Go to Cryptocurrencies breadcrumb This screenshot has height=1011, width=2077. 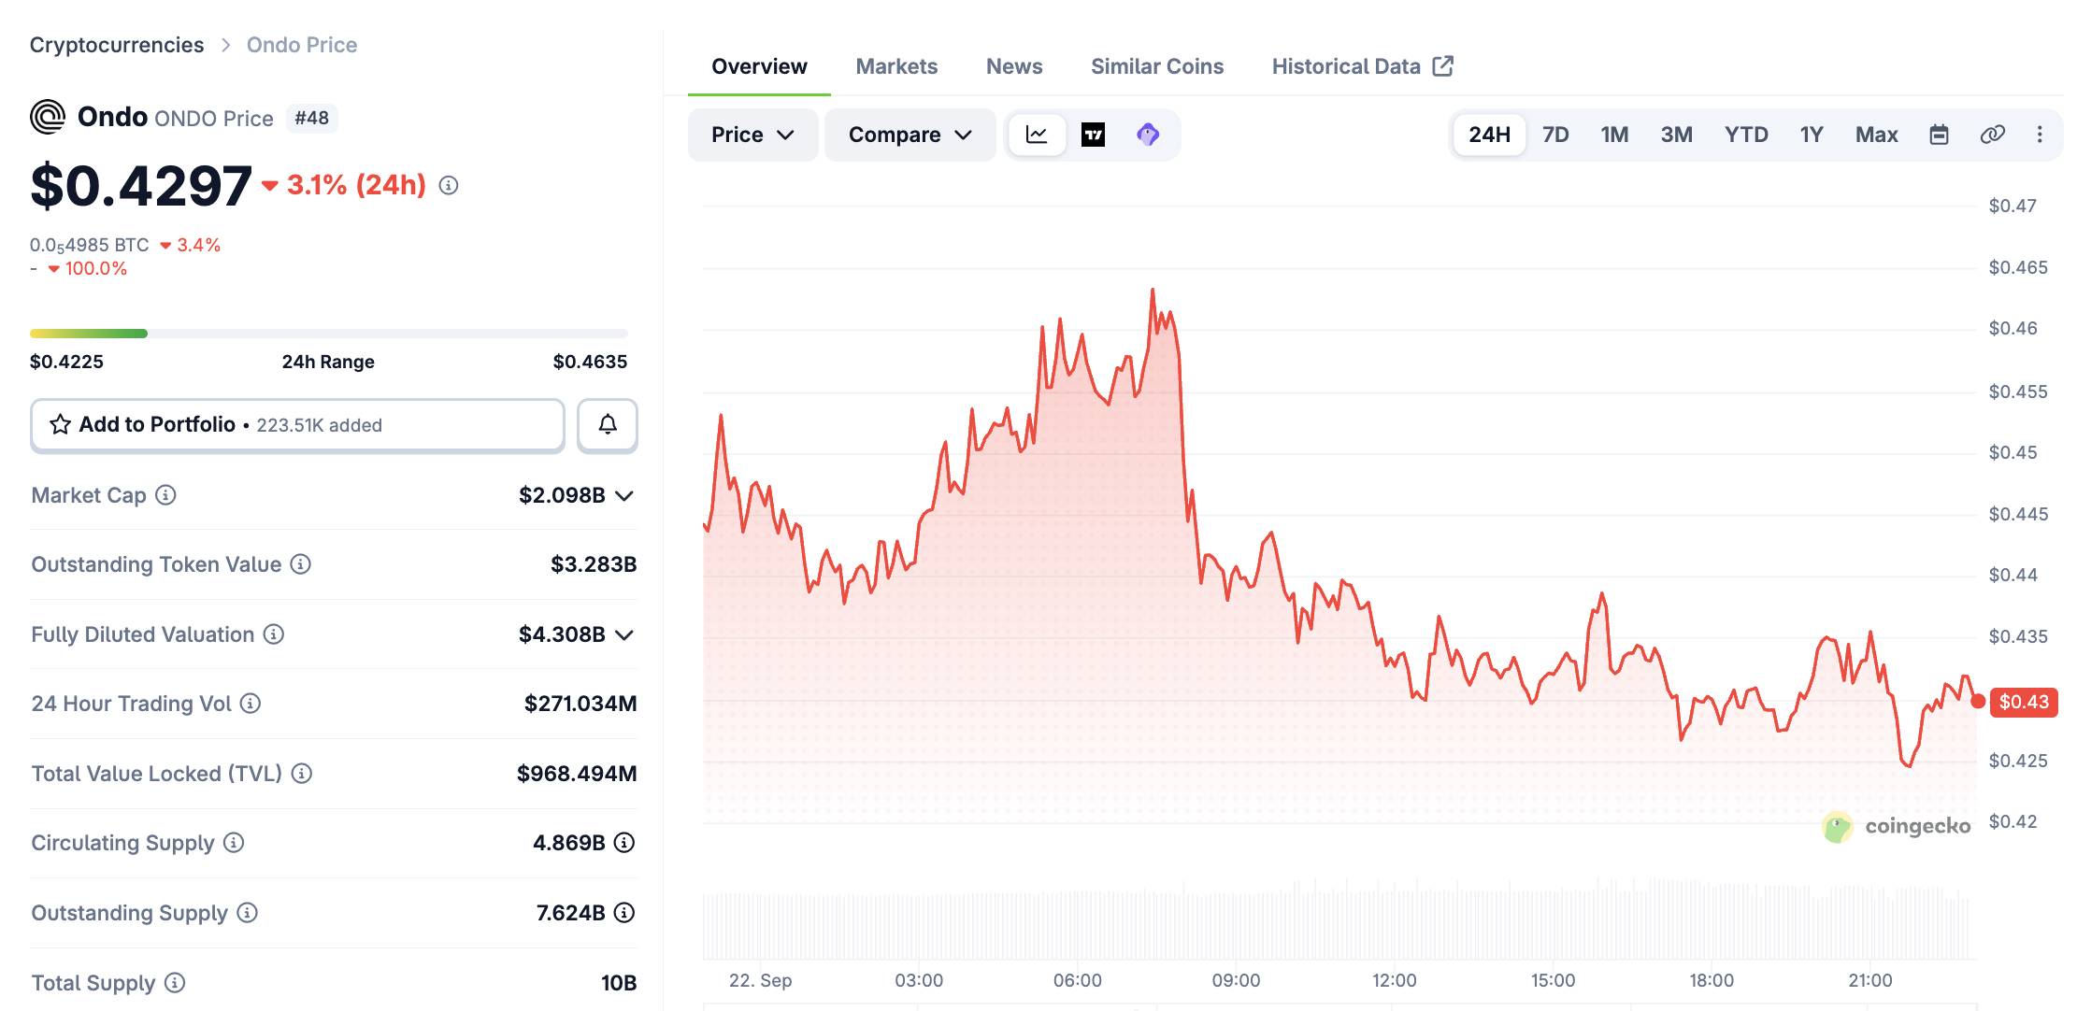tap(117, 45)
